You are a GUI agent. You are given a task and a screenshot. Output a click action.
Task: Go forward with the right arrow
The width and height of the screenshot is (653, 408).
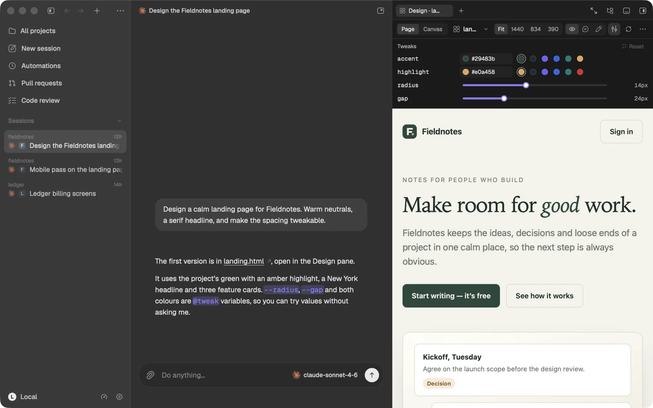pyautogui.click(x=81, y=11)
